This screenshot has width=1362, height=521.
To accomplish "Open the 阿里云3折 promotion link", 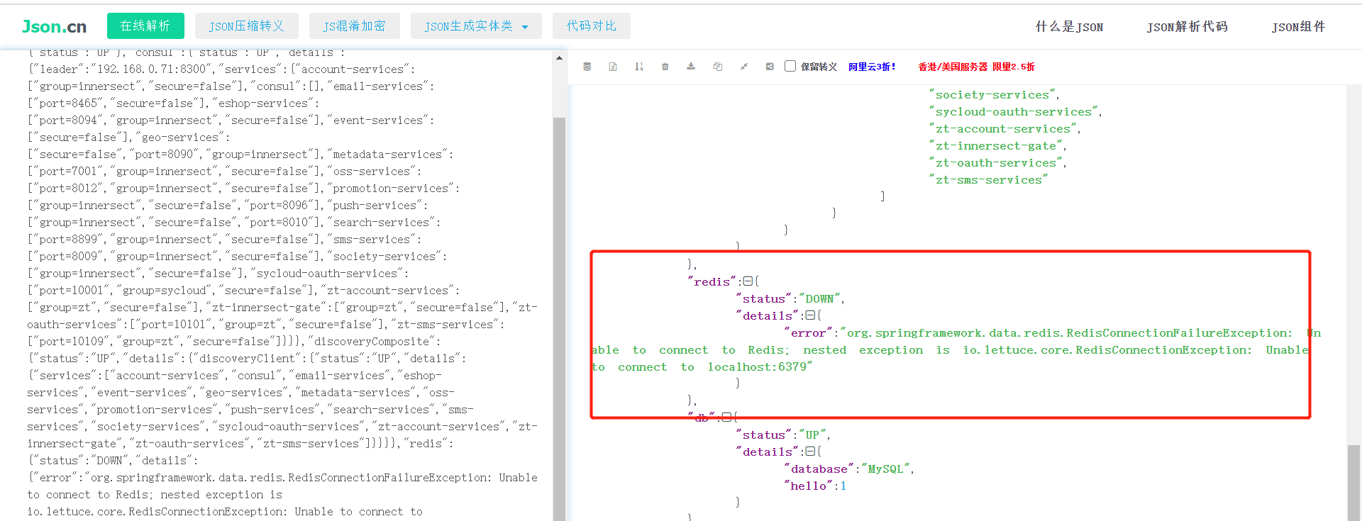I will click(x=872, y=67).
